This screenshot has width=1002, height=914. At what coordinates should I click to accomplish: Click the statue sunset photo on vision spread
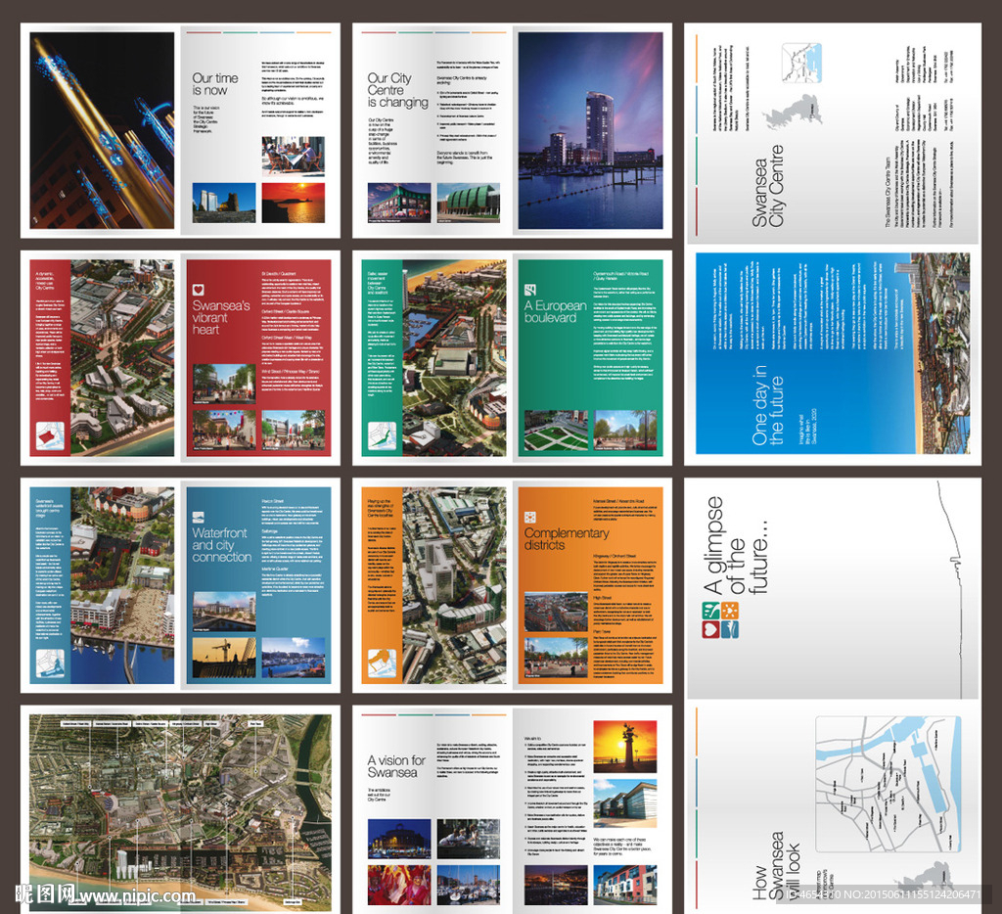[625, 747]
